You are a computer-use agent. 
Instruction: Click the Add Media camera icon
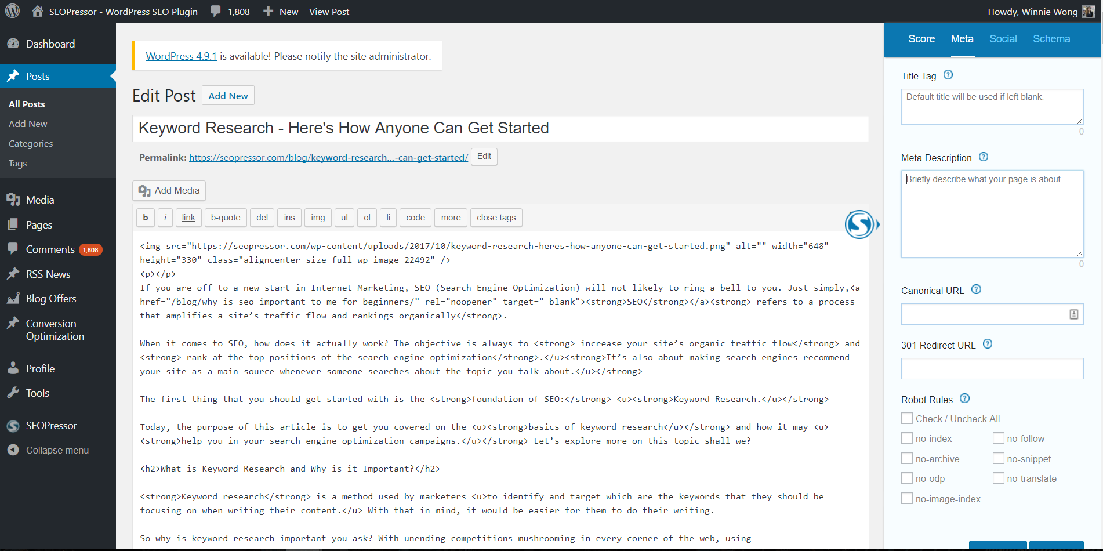[144, 191]
